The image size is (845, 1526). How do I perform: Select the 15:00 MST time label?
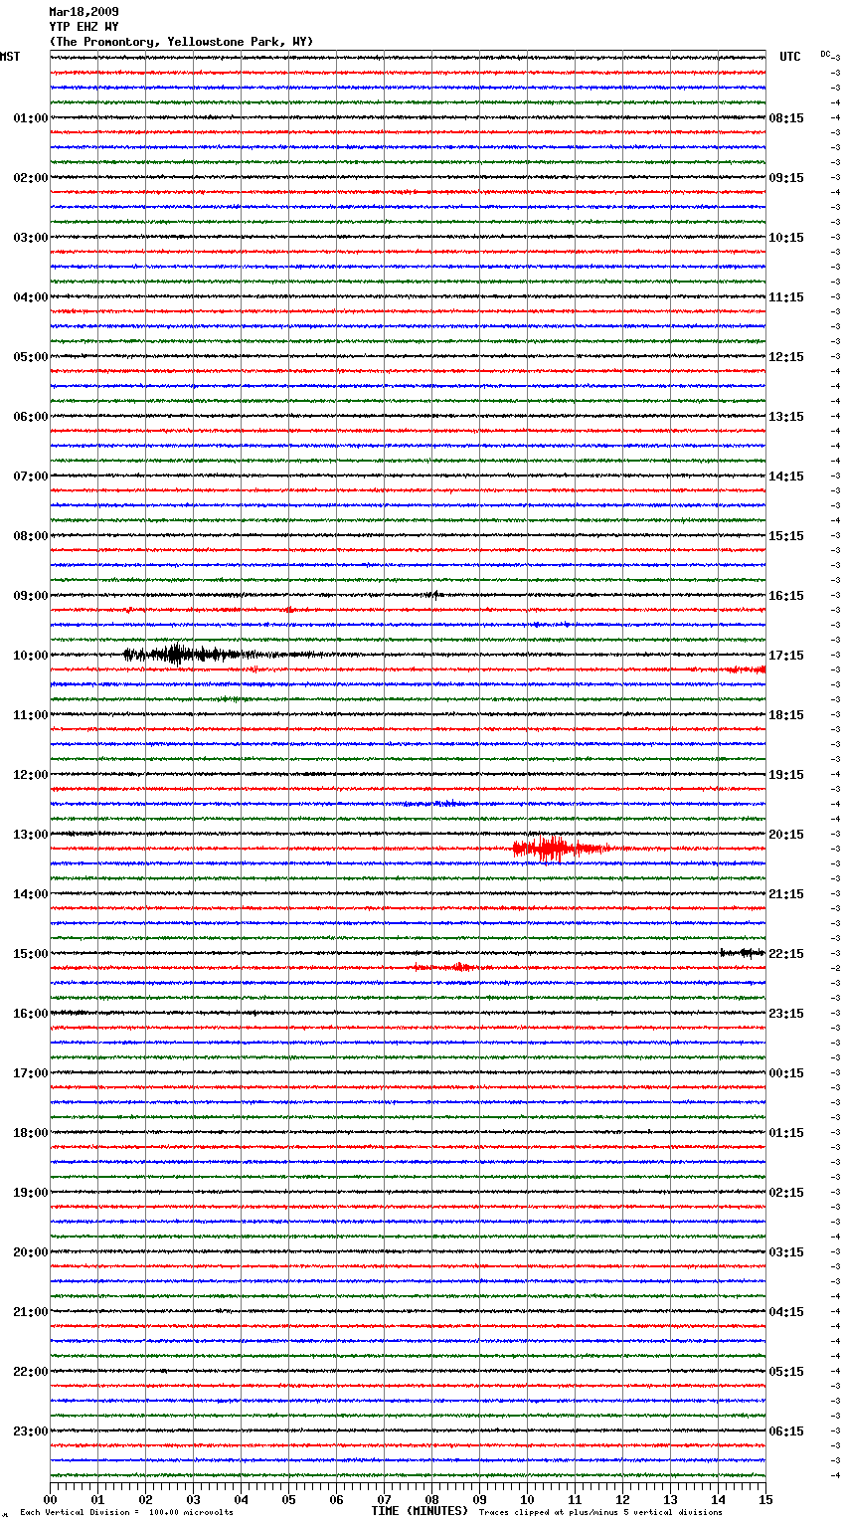coord(30,954)
